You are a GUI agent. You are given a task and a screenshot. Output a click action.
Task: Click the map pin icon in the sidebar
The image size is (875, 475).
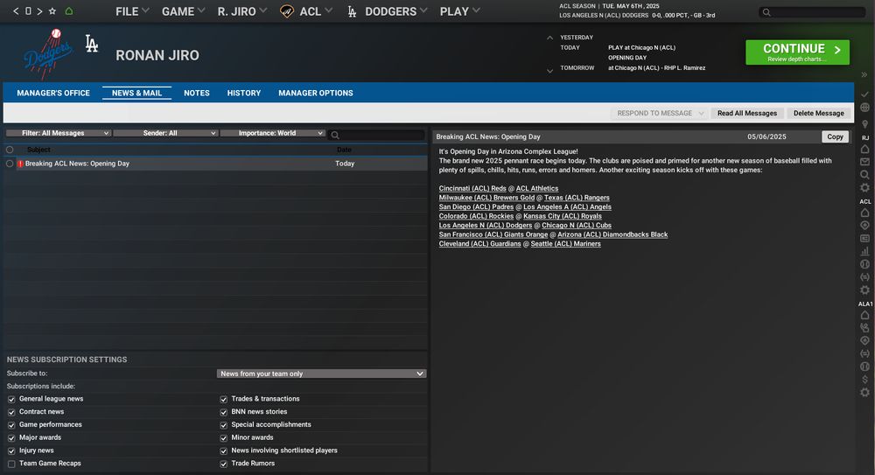click(864, 124)
